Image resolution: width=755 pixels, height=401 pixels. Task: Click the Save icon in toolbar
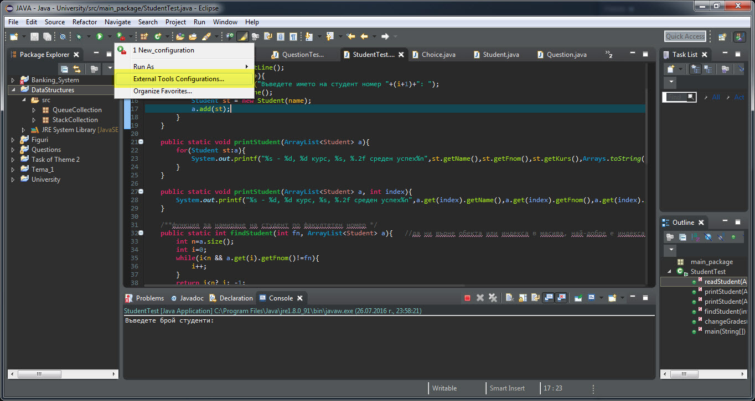click(x=34, y=36)
